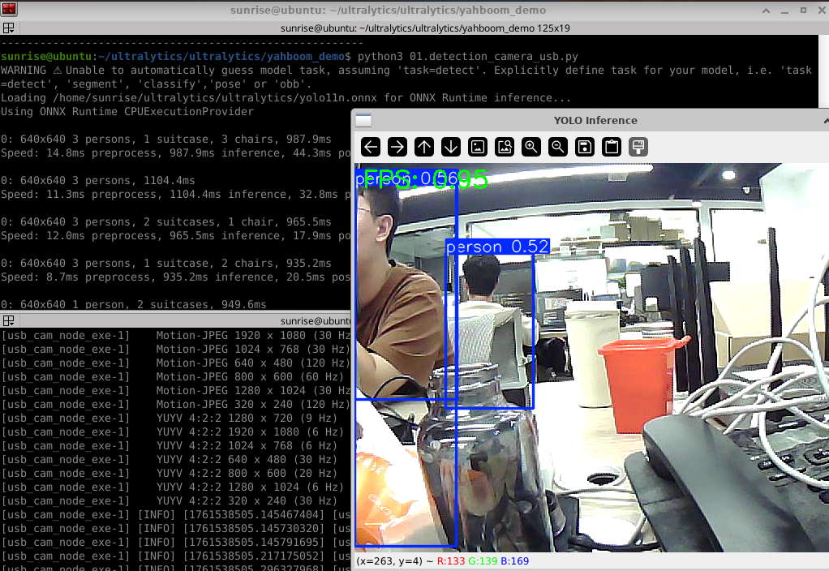The width and height of the screenshot is (829, 571).
Task: Pan the YOLO image down
Action: pos(451,147)
